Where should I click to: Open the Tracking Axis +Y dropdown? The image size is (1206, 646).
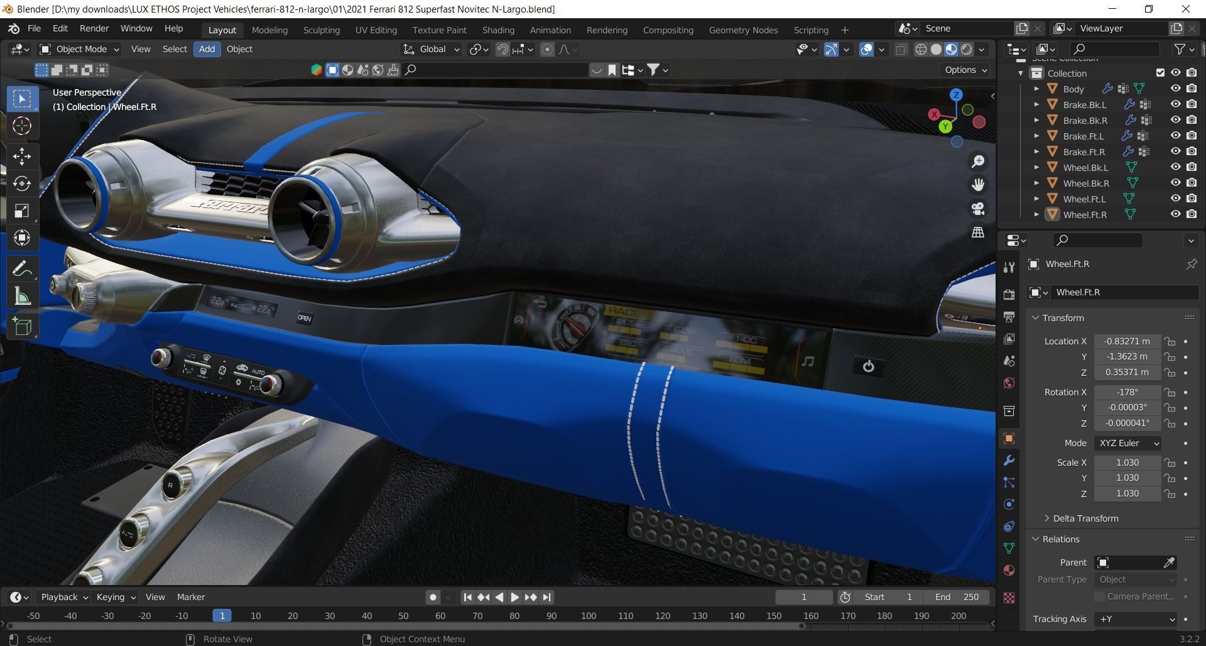tap(1136, 619)
